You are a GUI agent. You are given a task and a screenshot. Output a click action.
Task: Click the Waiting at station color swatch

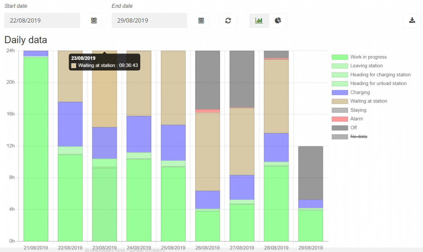click(x=339, y=101)
